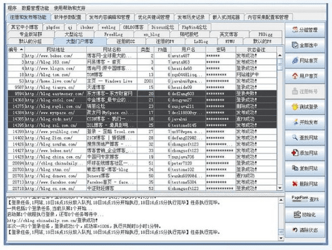Click the 测试登录 test login icon
The image size is (332, 250).
point(295,107)
